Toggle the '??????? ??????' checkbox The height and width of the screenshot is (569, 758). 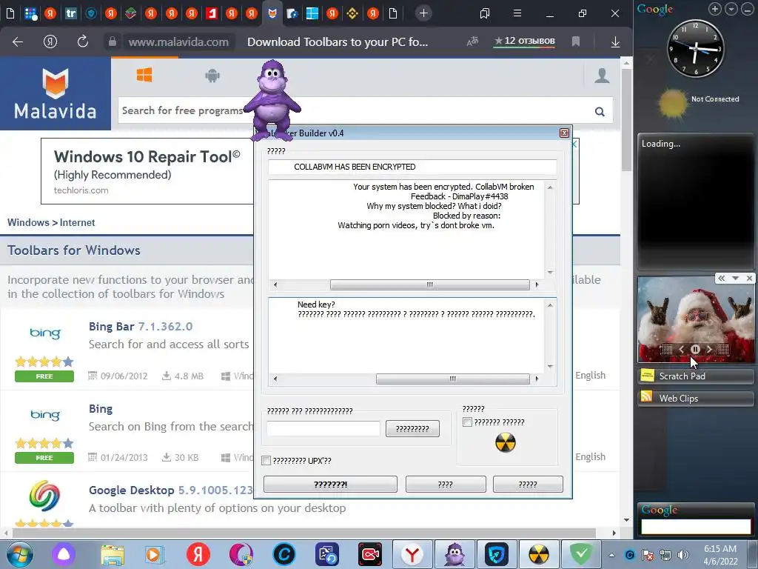468,422
